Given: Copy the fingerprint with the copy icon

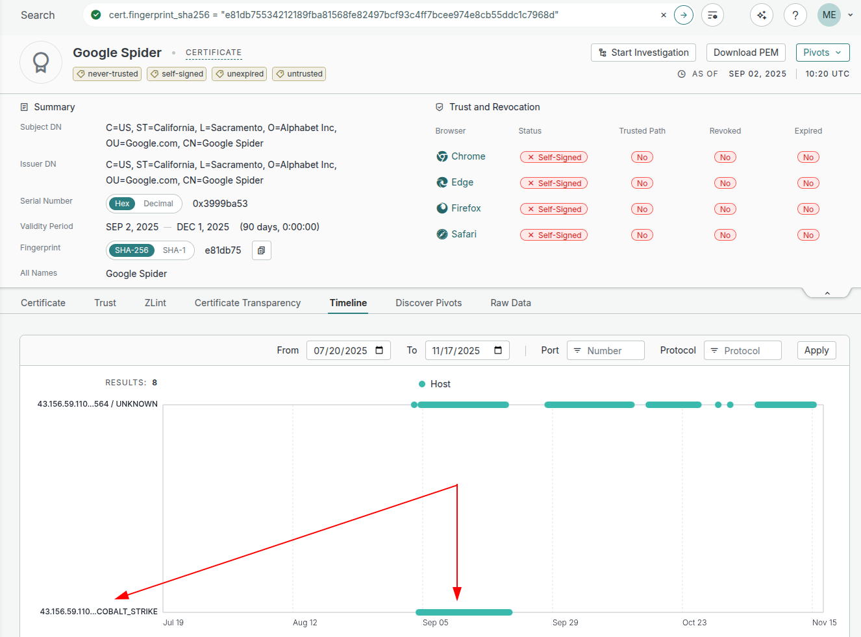Looking at the screenshot, I should (261, 250).
